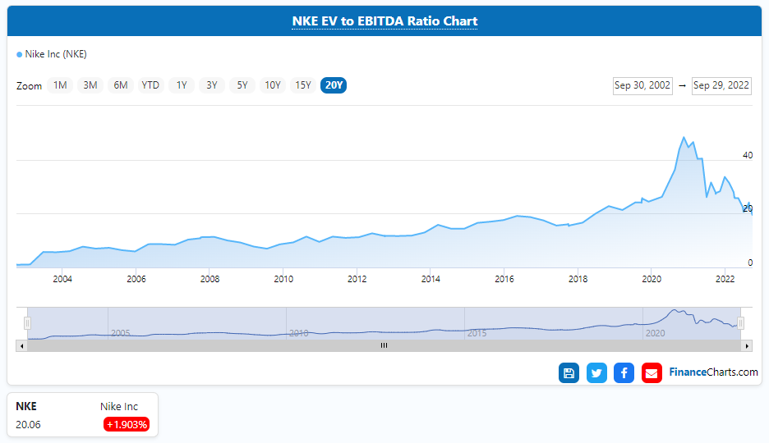Open the start date field Sep 30, 2002
The width and height of the screenshot is (769, 443).
(x=642, y=86)
